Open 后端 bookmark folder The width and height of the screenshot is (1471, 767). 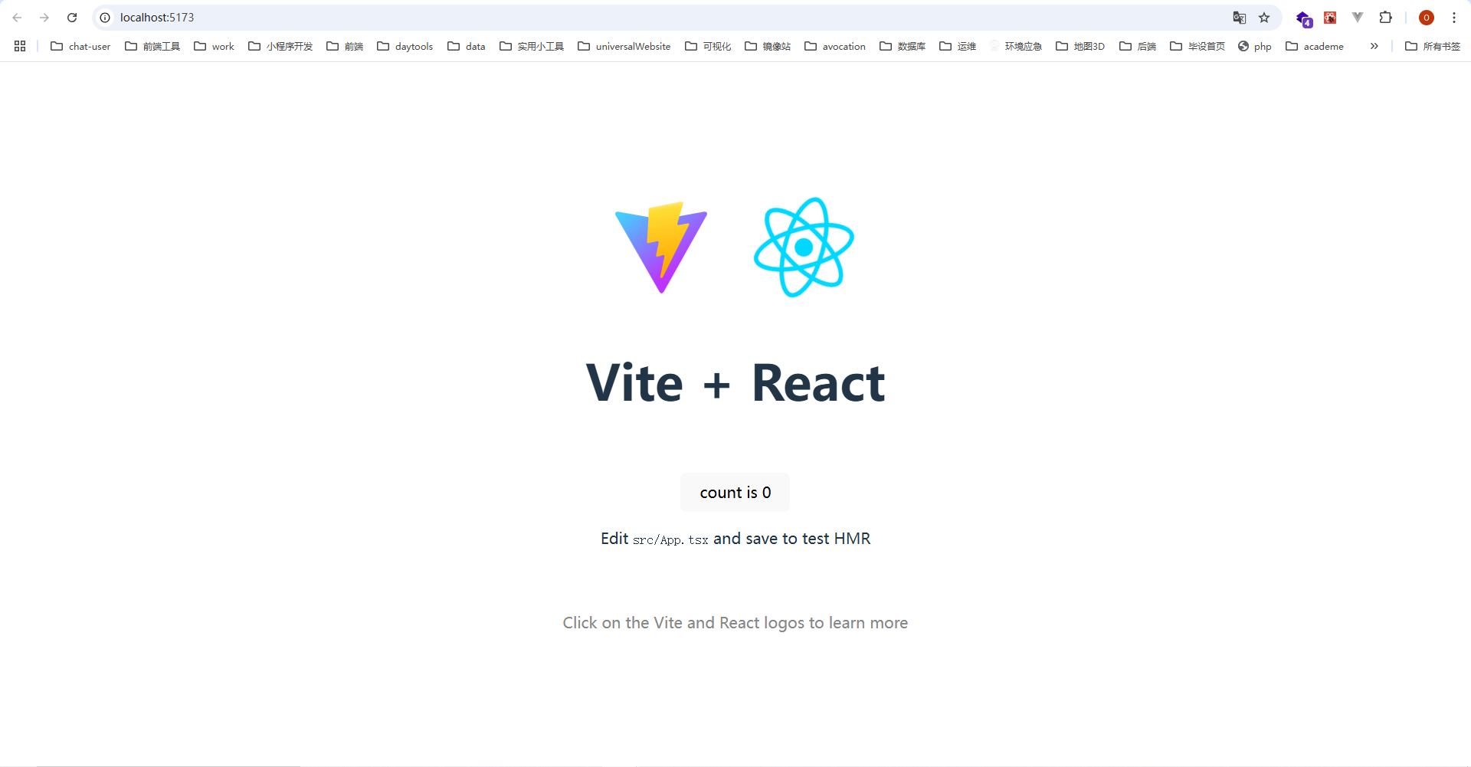(1138, 46)
